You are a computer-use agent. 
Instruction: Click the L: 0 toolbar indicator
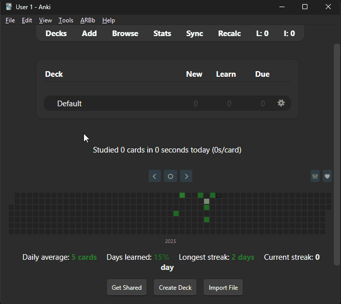(x=262, y=34)
